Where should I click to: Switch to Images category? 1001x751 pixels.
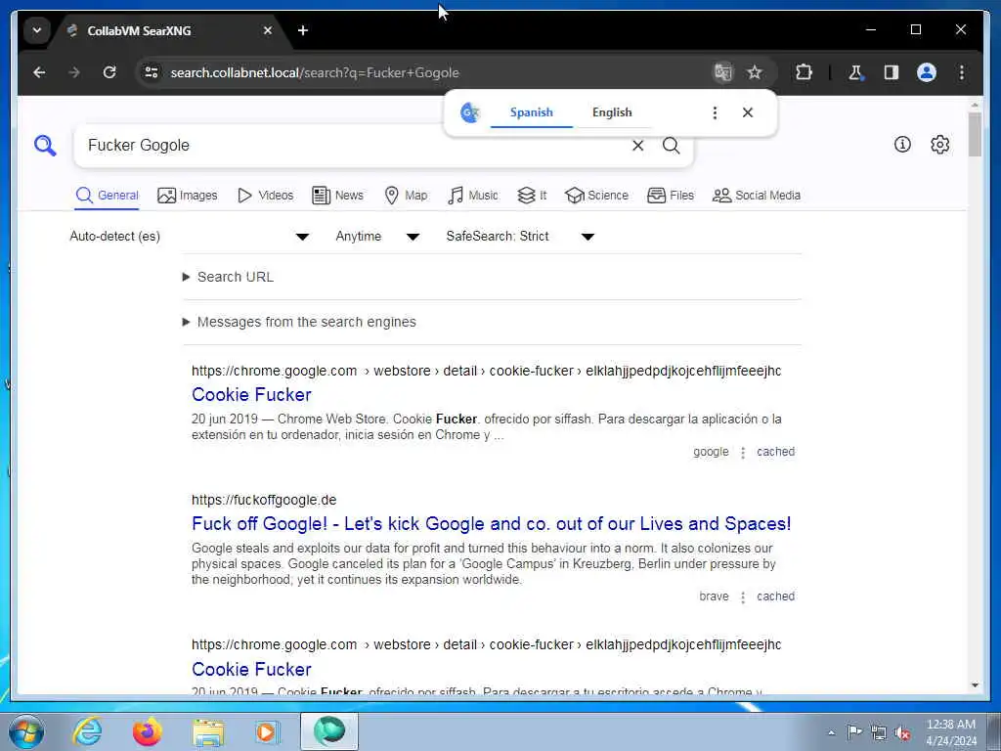[x=188, y=196]
